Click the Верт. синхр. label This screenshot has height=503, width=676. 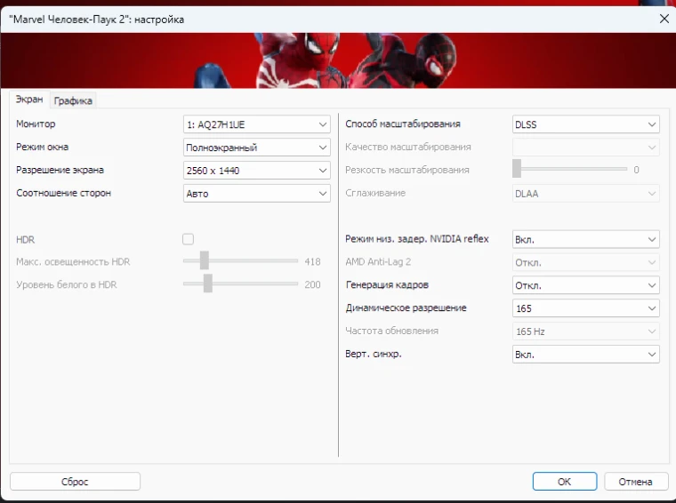point(374,354)
